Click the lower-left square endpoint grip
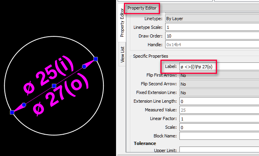Image resolution: width=259 pixels, height=156 pixels. (x=12, y=112)
